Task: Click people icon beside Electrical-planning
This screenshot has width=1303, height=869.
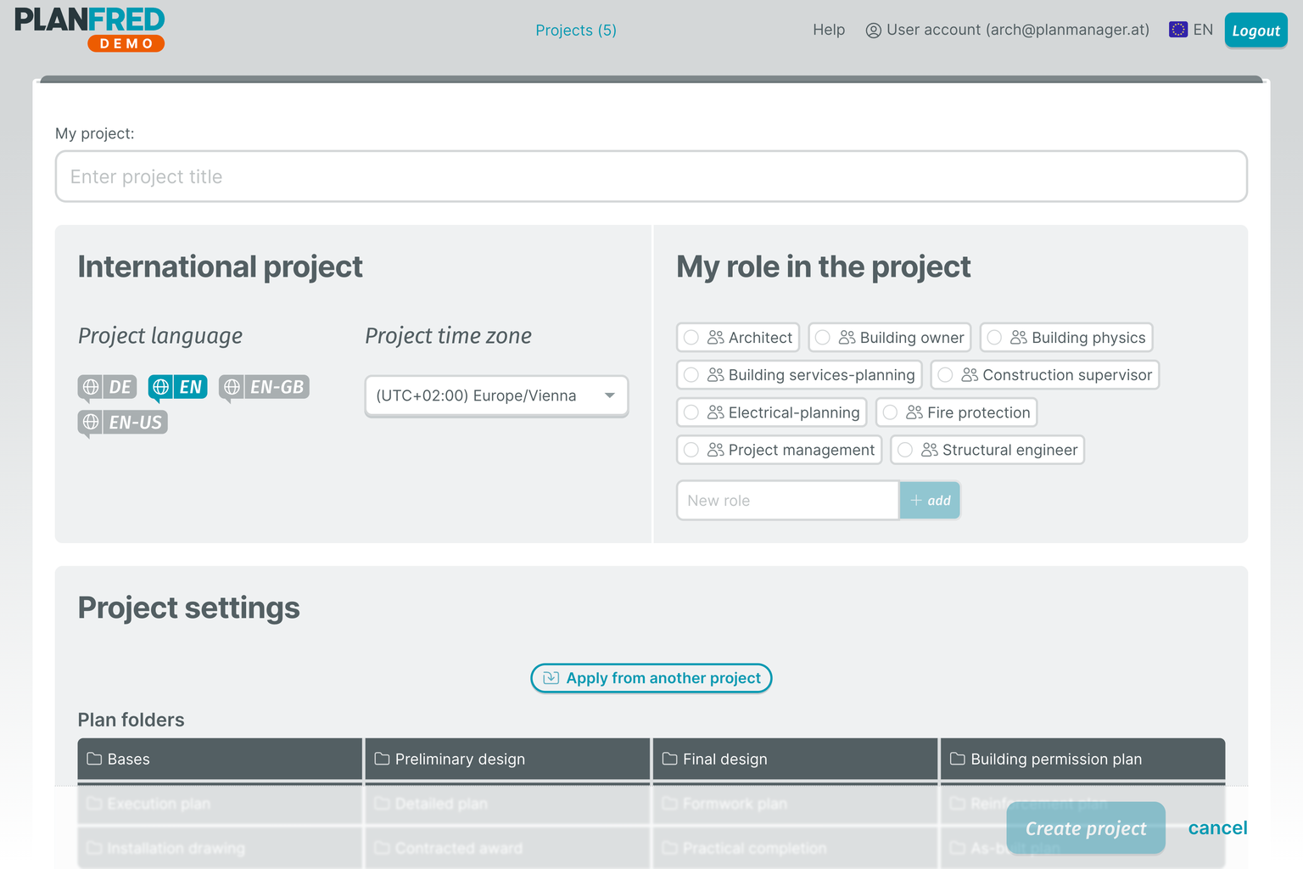Action: 716,412
